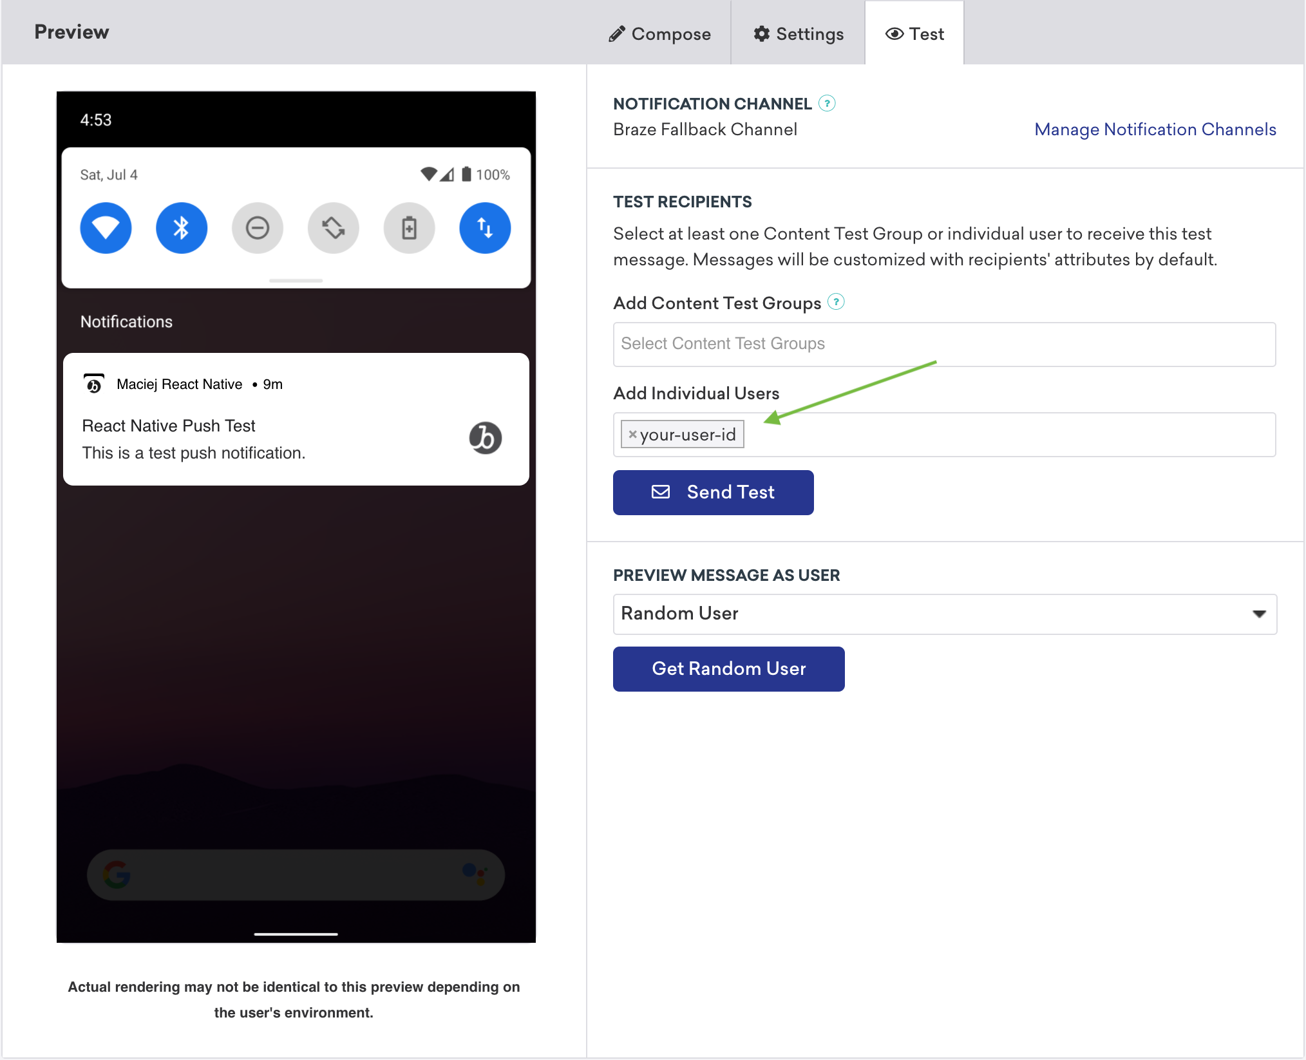Click Get Random User button
Viewport: 1306px width, 1060px height.
tap(729, 668)
